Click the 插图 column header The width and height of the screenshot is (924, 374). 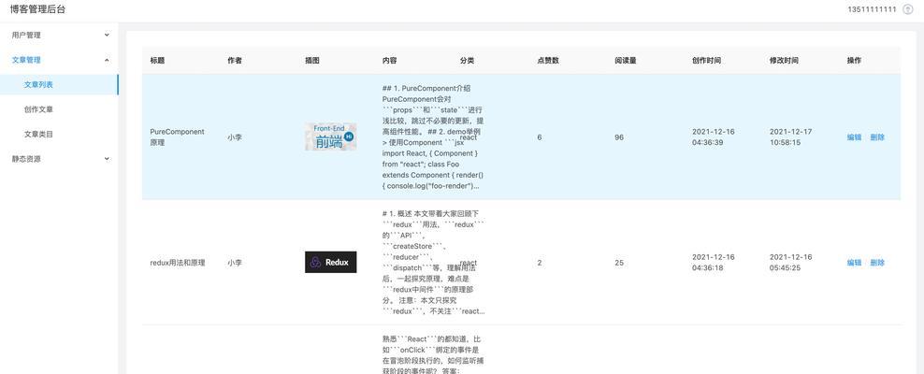[312, 61]
